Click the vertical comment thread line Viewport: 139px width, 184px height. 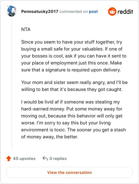11,84
